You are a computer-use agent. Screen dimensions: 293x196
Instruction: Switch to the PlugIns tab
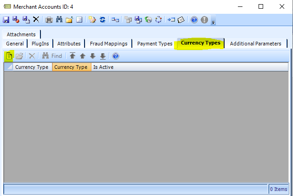pyautogui.click(x=40, y=44)
